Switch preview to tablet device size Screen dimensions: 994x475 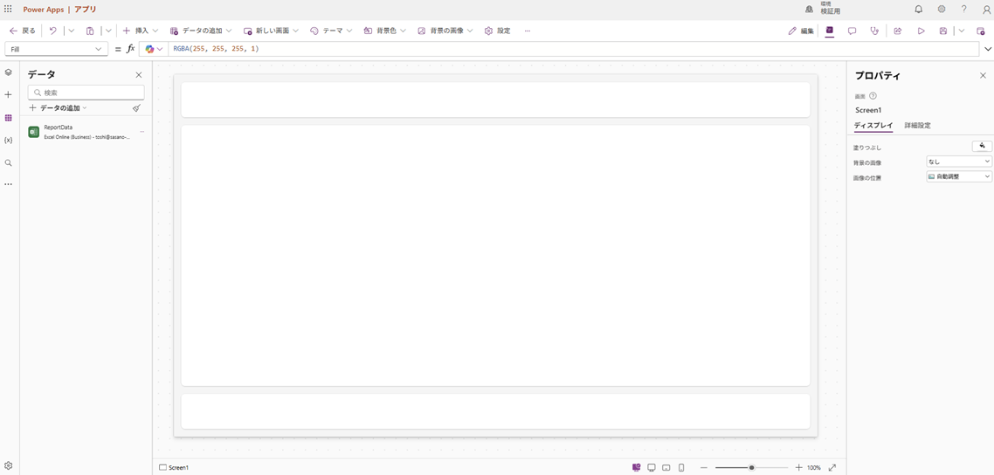[x=666, y=468]
